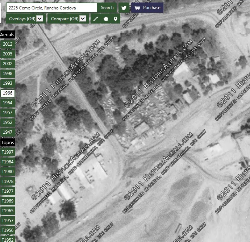Load the T1969 topo map
Screen dimensions: 250x242
(x=8, y=201)
